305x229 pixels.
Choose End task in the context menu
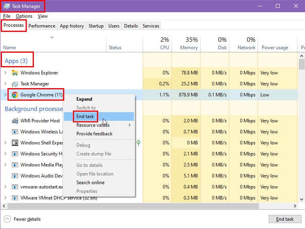(x=99, y=116)
